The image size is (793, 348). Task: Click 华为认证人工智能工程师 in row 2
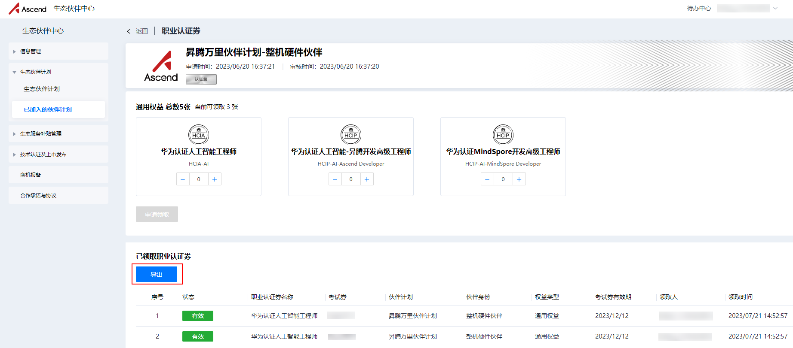point(284,336)
